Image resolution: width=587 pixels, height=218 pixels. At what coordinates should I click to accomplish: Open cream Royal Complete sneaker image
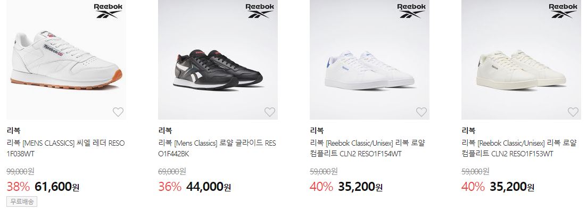tap(521, 60)
